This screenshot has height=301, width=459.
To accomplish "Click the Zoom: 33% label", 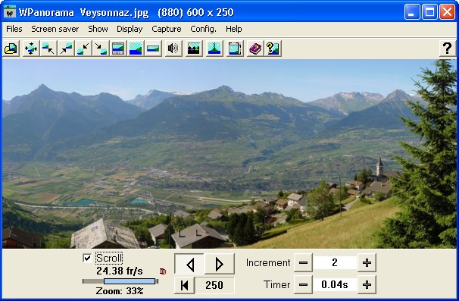I will (x=120, y=291).
